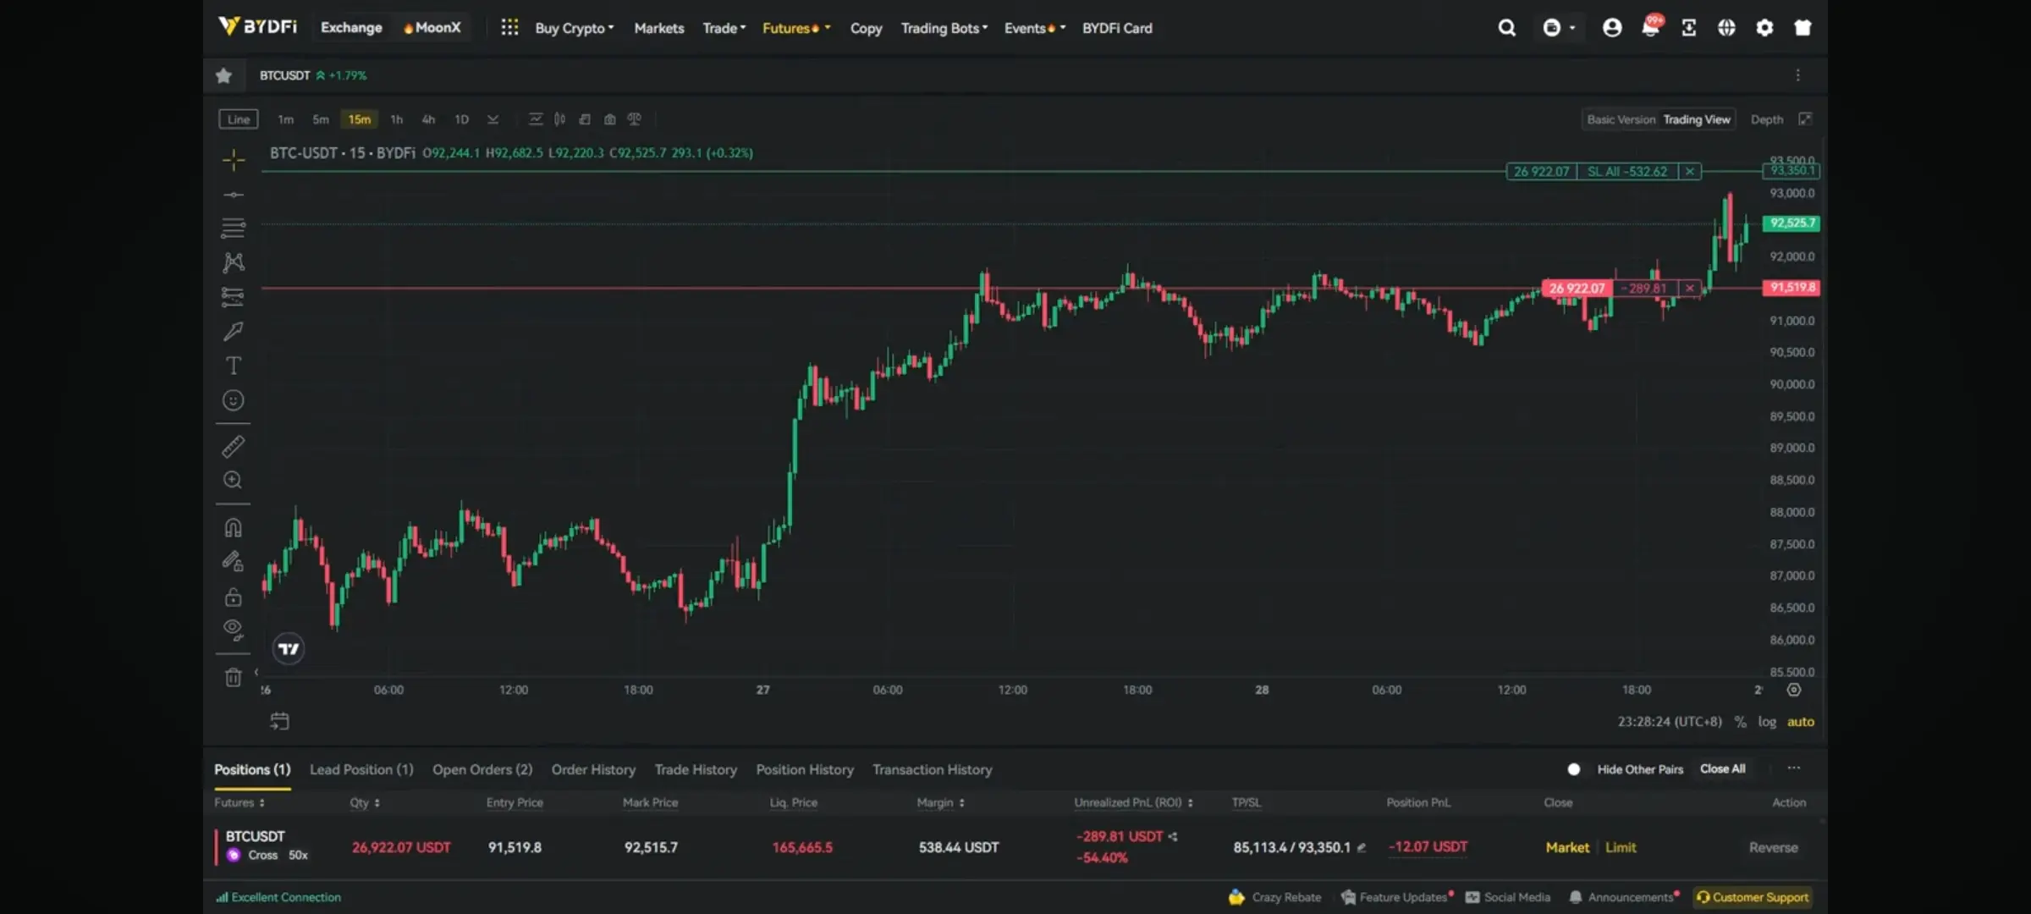The image size is (2031, 914).
Task: Select the Text drawing tool
Action: pos(234,366)
